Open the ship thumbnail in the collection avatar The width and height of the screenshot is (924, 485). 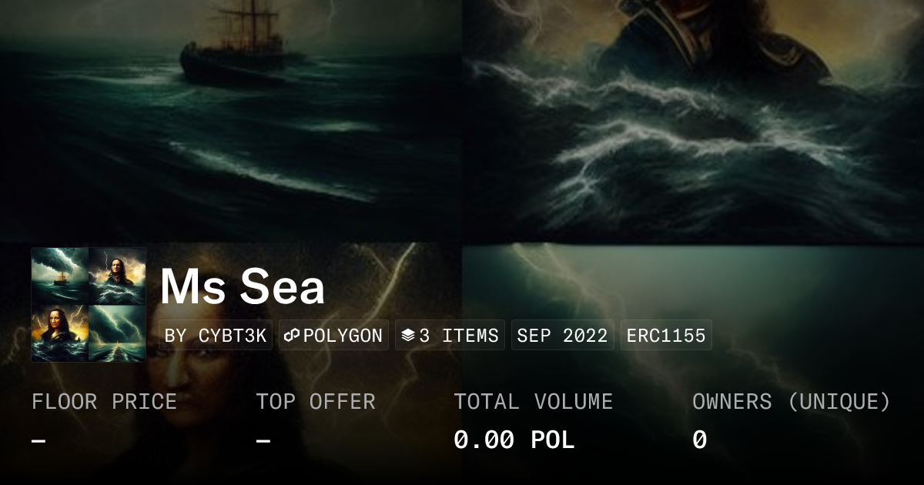point(60,276)
